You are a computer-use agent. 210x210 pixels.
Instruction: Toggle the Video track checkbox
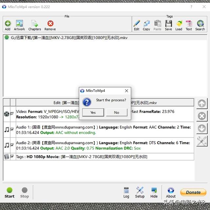click(12, 114)
